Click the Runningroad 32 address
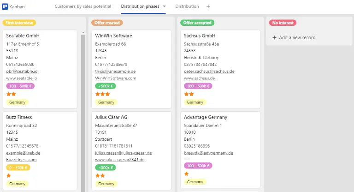 pyautogui.click(x=22, y=126)
